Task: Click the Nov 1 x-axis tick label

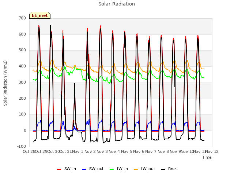Action: pos(78,151)
